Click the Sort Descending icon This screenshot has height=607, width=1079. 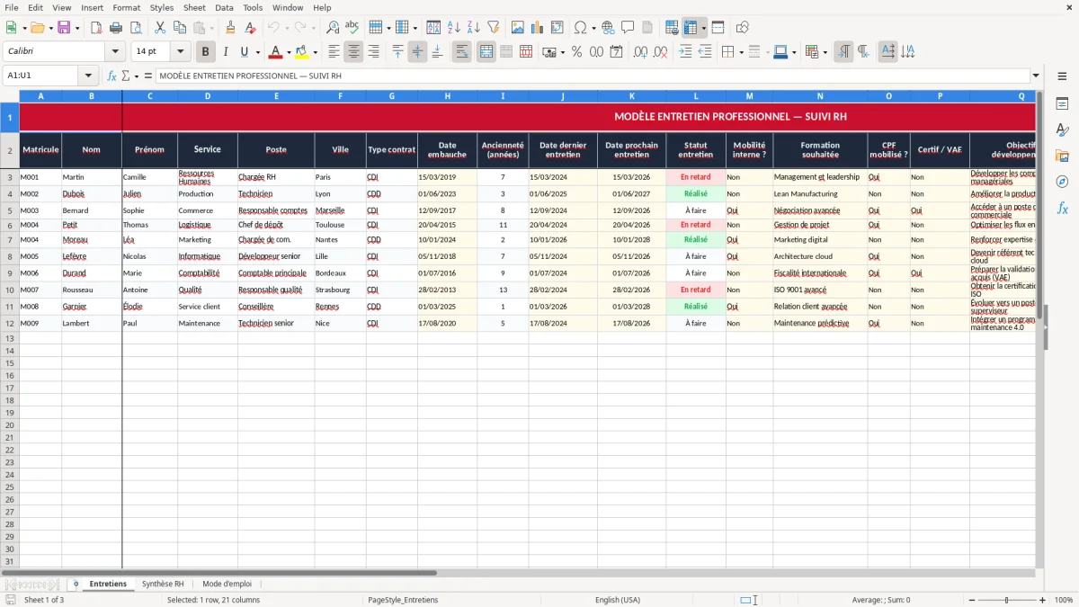point(473,28)
